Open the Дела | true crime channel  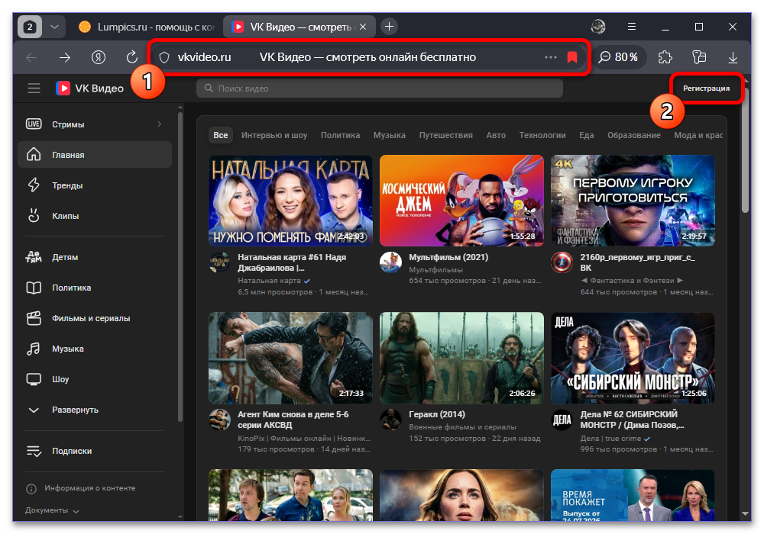tap(610, 439)
